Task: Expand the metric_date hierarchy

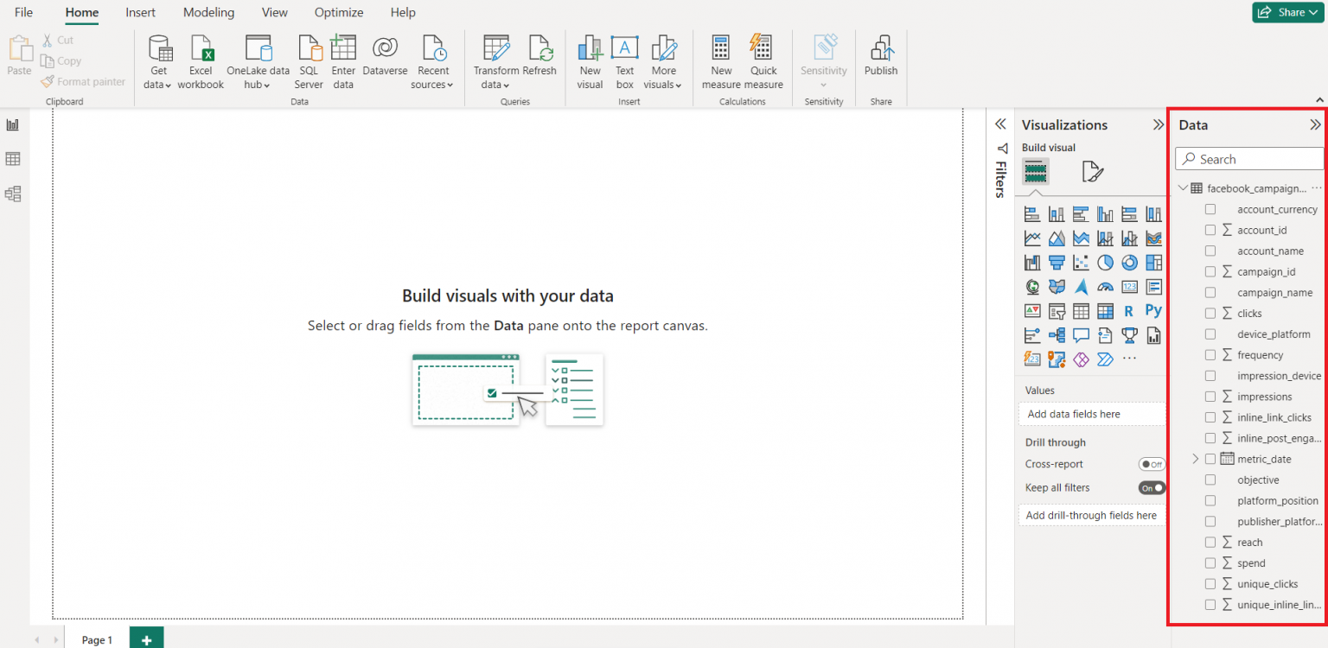Action: 1195,459
